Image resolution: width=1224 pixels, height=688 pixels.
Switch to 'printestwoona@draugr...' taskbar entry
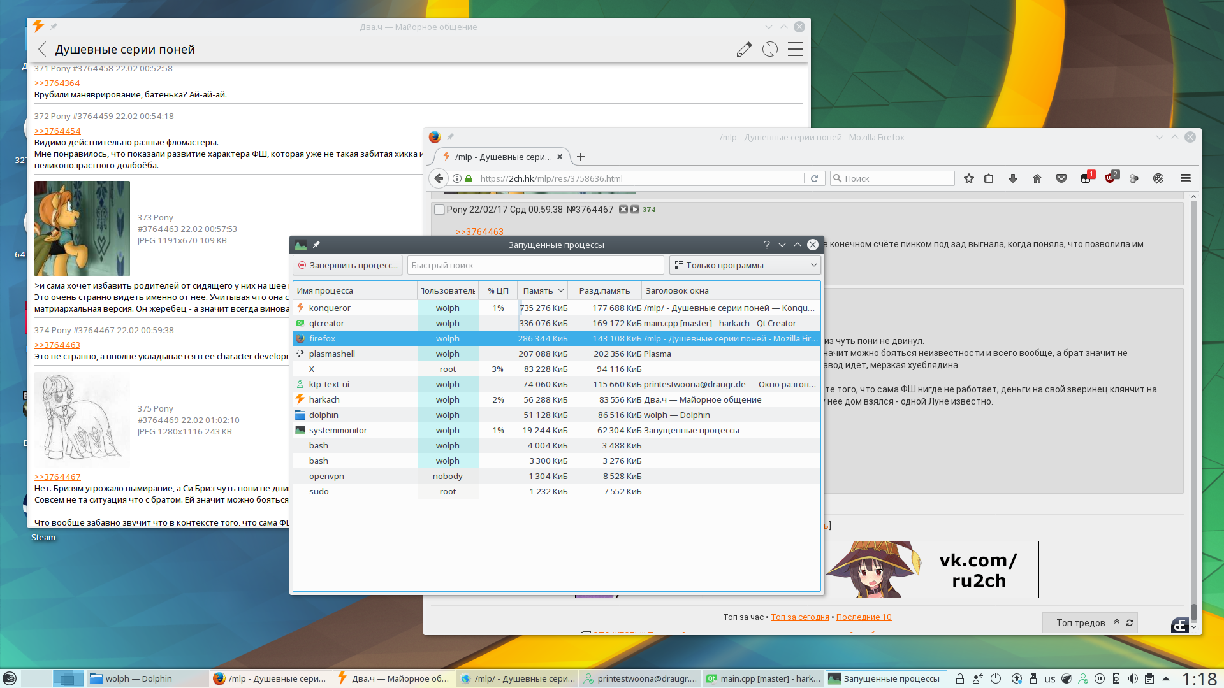point(640,678)
